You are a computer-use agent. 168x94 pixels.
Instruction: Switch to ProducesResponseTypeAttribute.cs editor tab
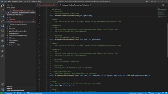coord(75,5)
